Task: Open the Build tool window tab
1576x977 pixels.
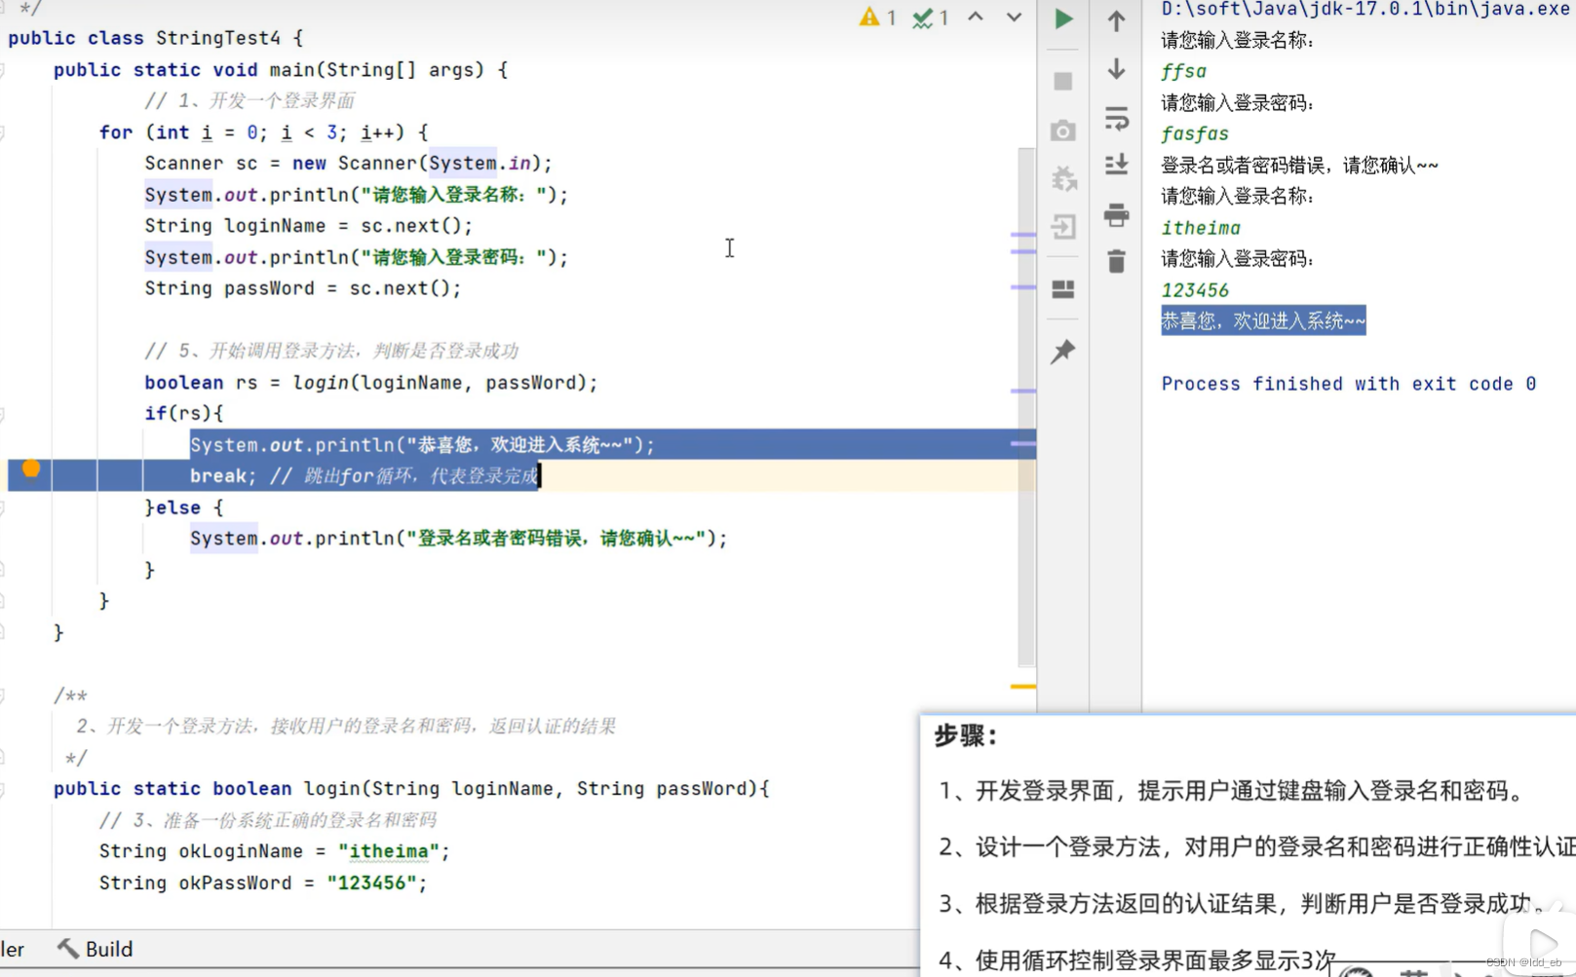Action: point(95,949)
